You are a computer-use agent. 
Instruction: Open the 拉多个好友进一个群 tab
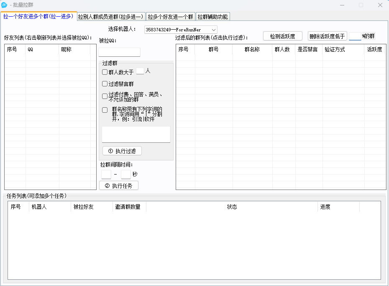pyautogui.click(x=170, y=17)
